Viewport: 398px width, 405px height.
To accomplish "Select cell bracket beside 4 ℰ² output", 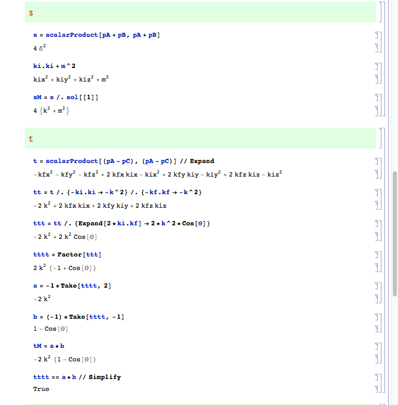I will [x=377, y=48].
